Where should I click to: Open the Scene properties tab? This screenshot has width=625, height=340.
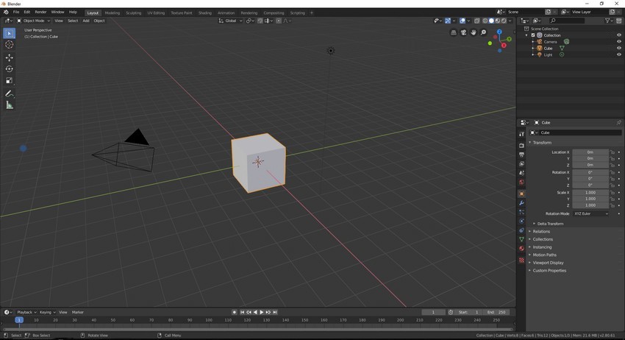point(521,173)
